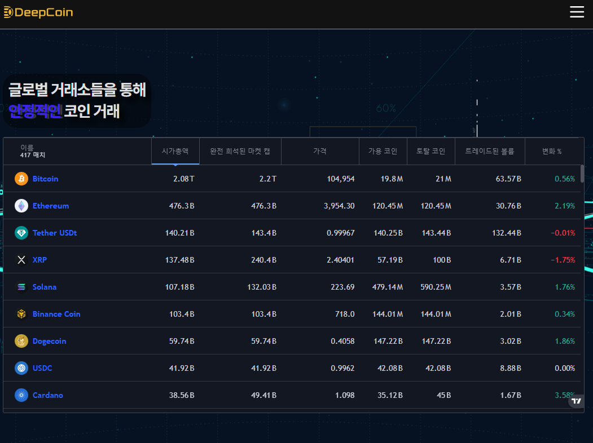
Task: Sort by 가격 column header
Action: tap(320, 151)
